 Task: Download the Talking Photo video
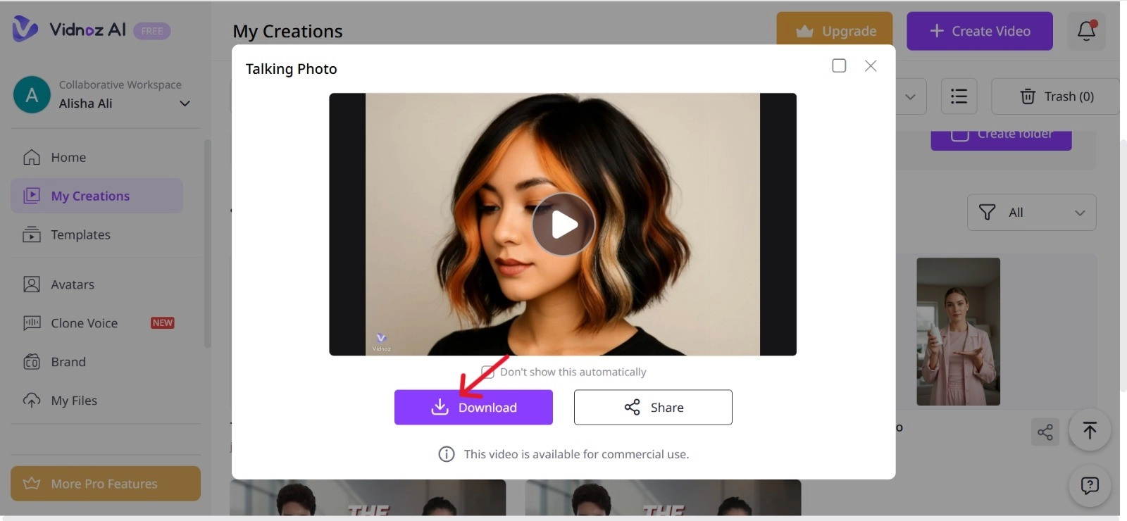[x=473, y=407]
